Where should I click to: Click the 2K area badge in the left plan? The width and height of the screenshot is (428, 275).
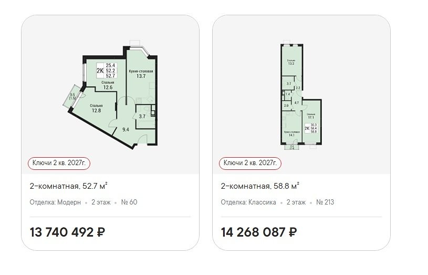point(105,70)
